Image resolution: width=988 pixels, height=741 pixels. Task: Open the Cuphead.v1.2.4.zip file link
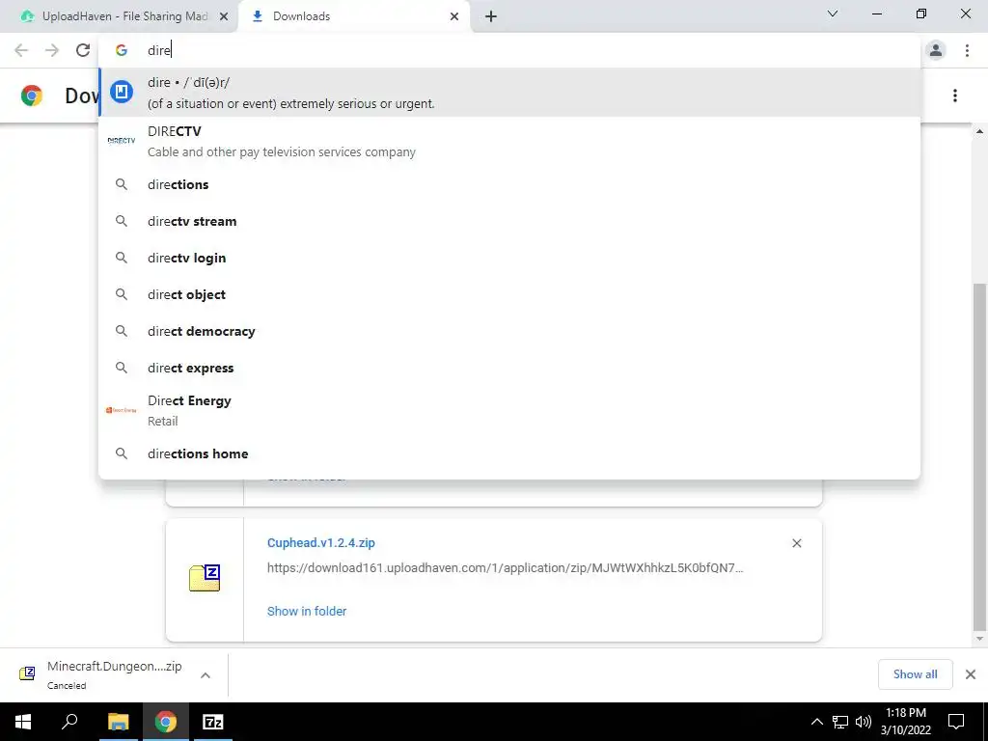tap(320, 542)
